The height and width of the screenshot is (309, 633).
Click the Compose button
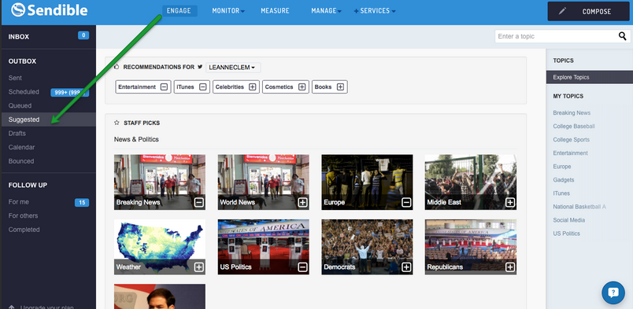(x=588, y=11)
